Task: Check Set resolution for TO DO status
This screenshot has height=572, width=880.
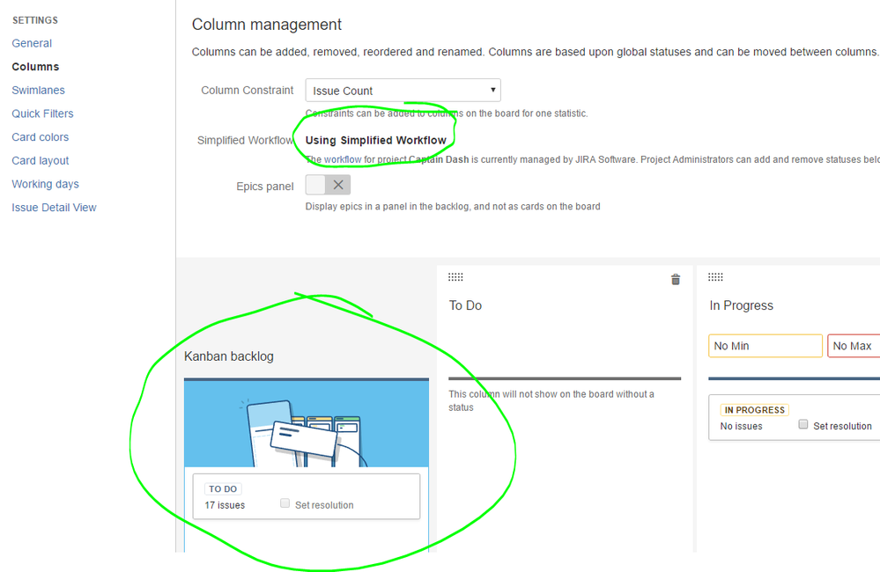Action: 285,503
